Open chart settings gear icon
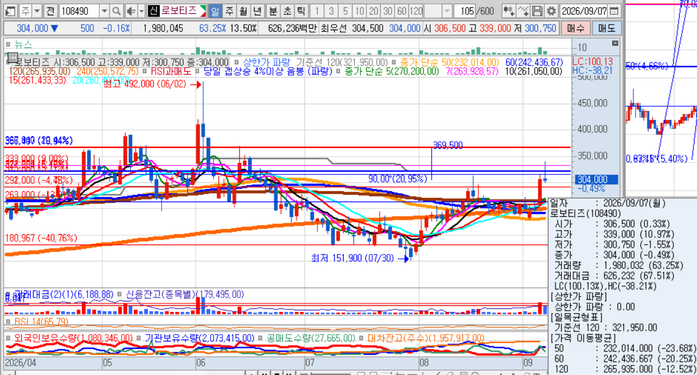The image size is (697, 375). (x=551, y=11)
